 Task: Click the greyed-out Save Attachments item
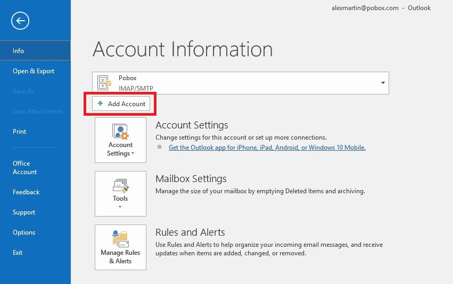coord(38,111)
